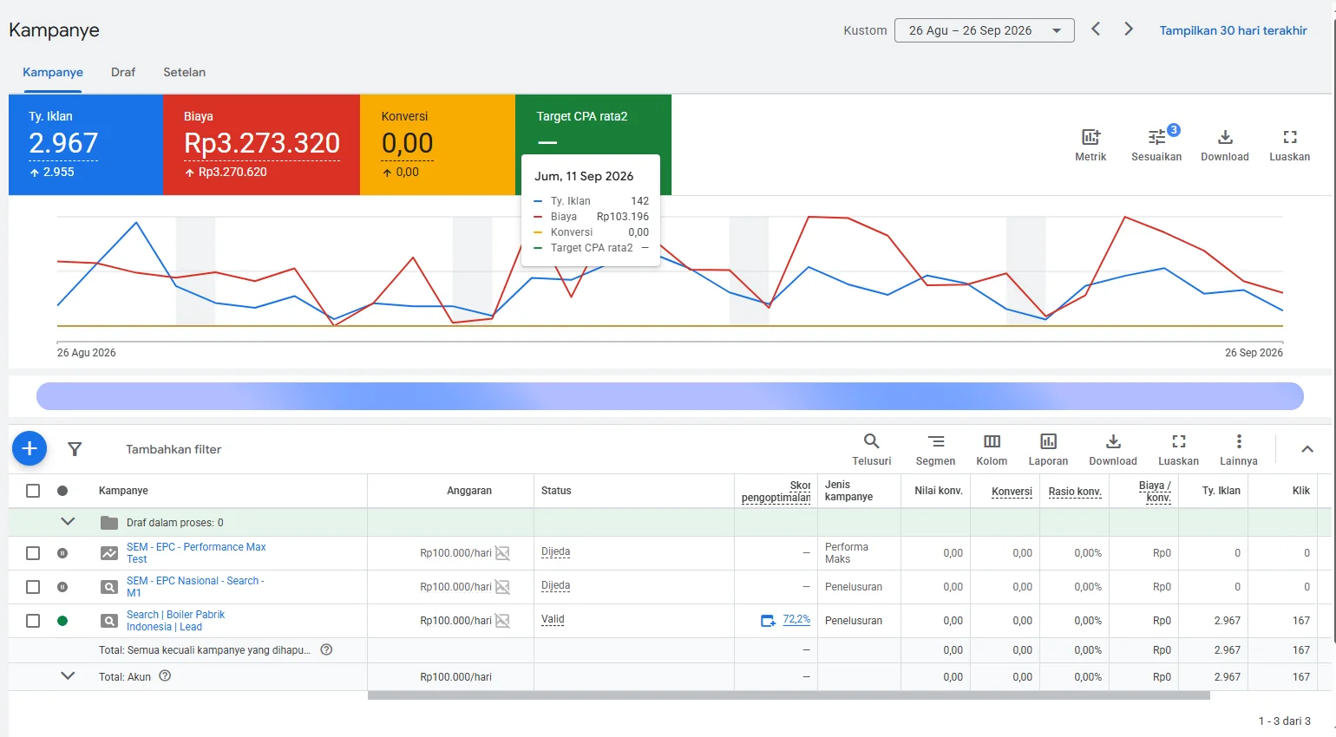Switch to the Kampanye tab
This screenshot has width=1336, height=737.
[x=53, y=72]
